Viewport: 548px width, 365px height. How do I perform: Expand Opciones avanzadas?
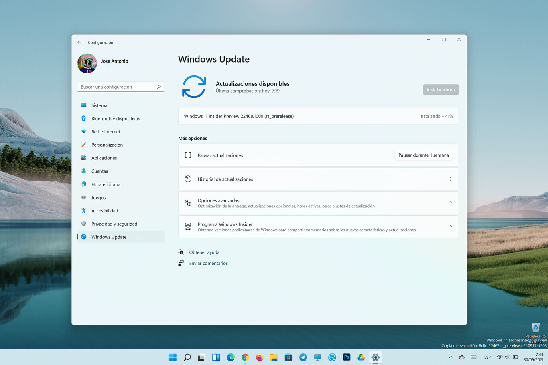click(x=318, y=203)
